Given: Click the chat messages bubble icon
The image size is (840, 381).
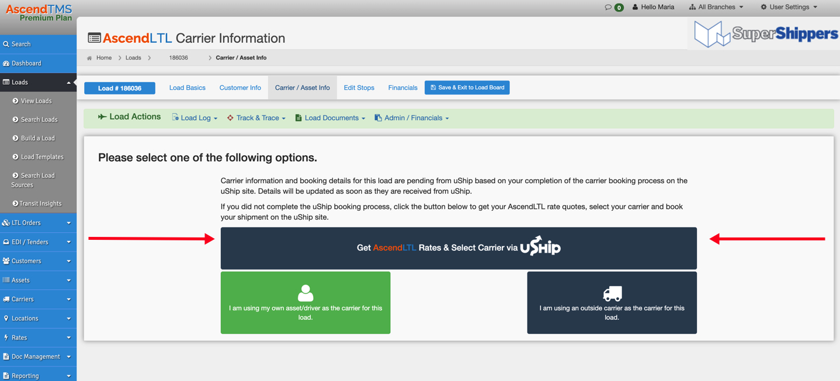Looking at the screenshot, I should click(x=608, y=7).
